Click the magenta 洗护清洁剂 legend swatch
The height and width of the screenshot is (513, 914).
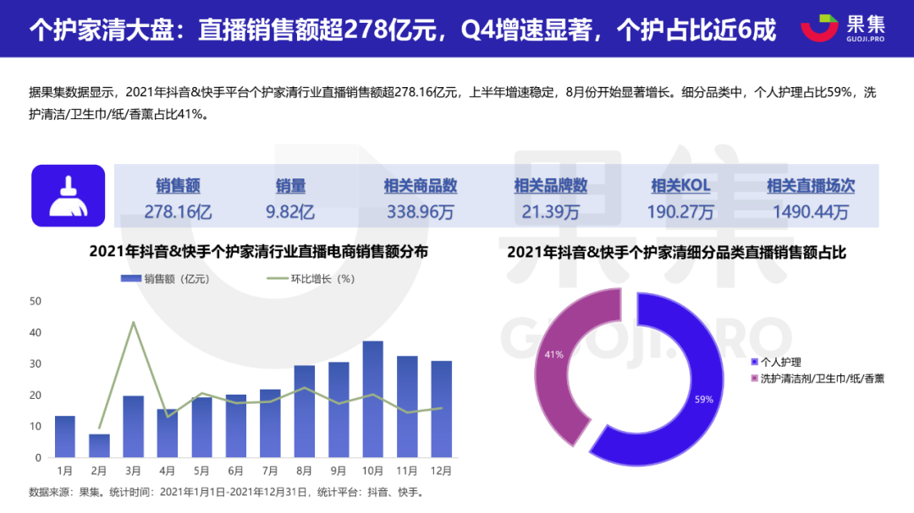(754, 379)
